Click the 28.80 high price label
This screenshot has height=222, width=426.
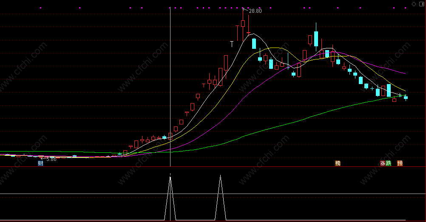pos(255,11)
